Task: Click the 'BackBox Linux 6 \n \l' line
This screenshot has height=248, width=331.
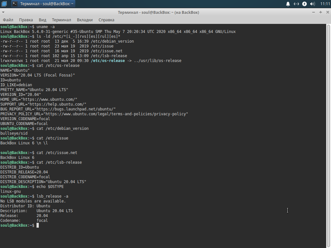Action: pyautogui.click(x=24, y=143)
